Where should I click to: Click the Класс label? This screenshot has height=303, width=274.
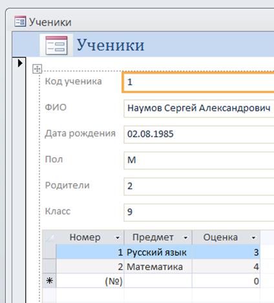58,211
